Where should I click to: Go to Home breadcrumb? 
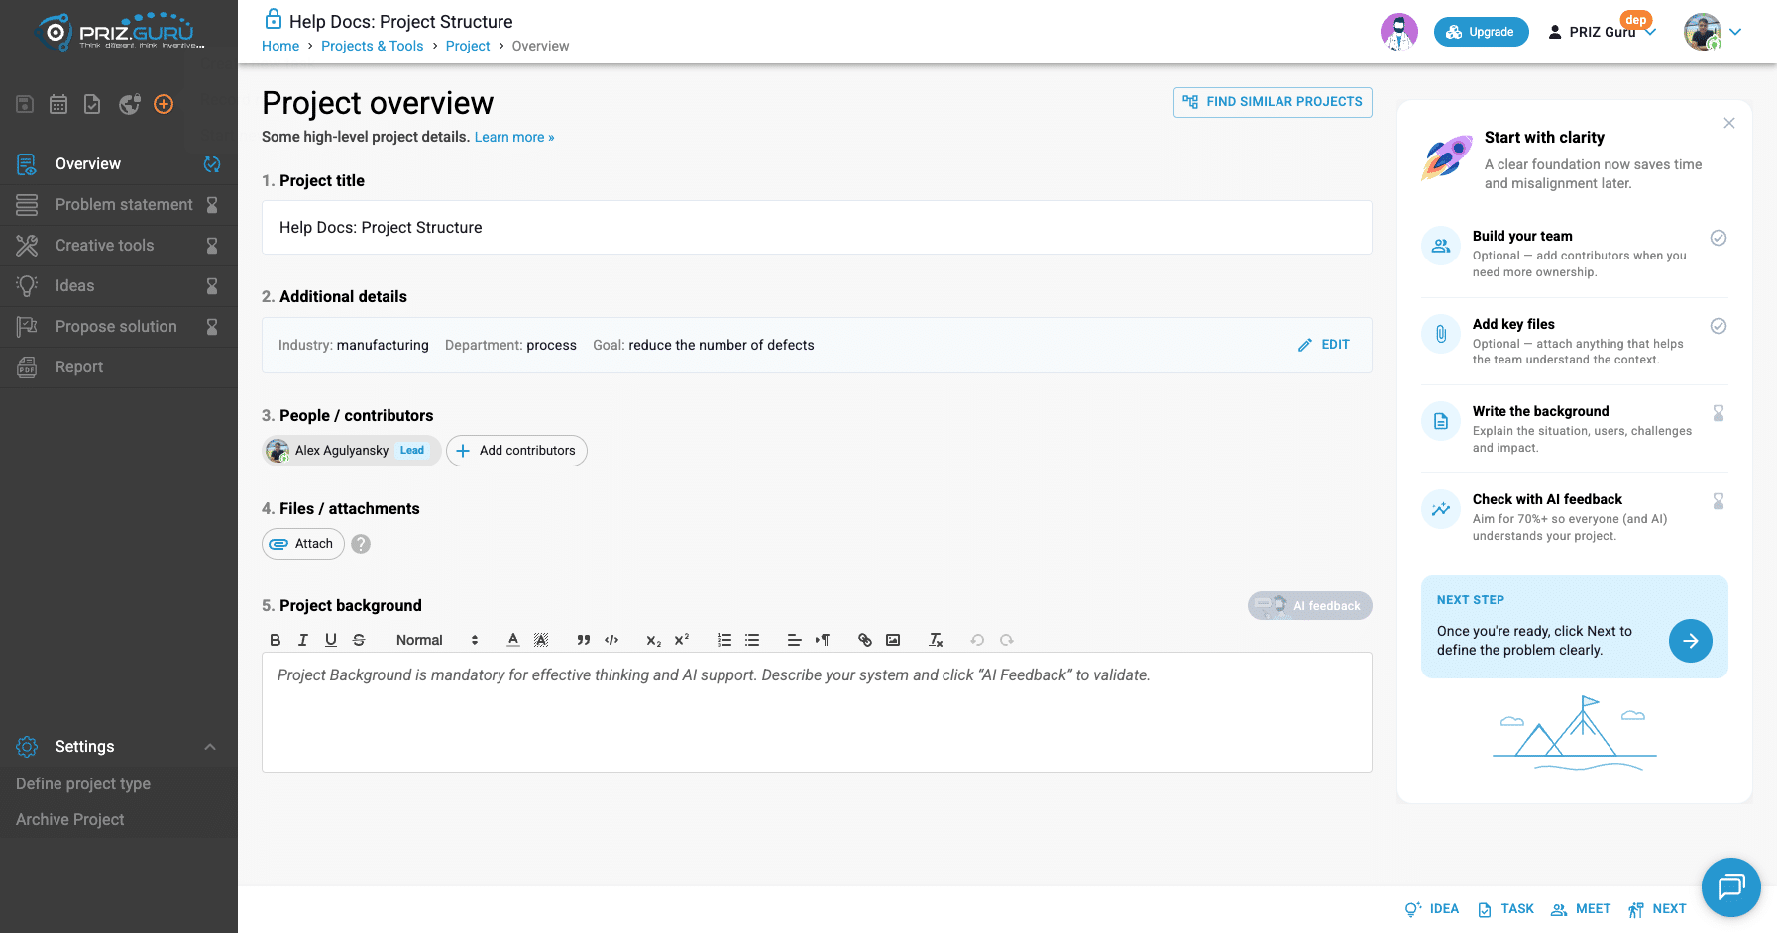pyautogui.click(x=280, y=46)
